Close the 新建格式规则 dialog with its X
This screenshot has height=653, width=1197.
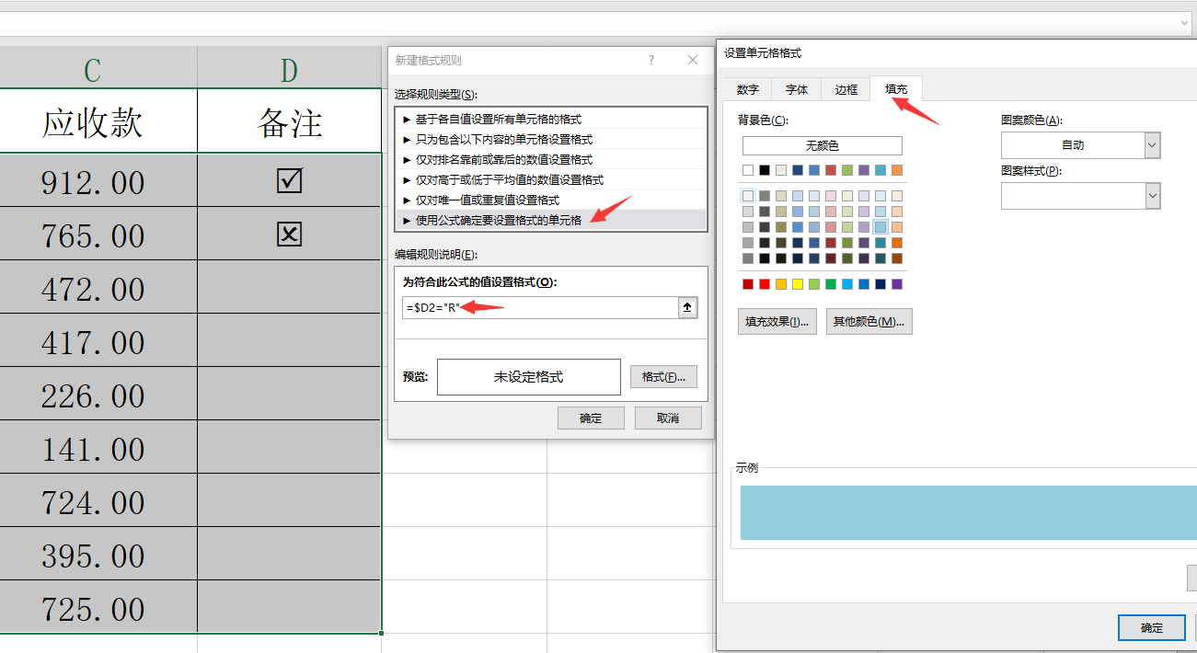point(693,60)
